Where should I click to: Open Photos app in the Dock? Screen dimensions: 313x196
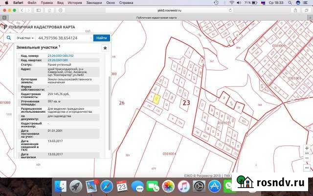coord(168,186)
